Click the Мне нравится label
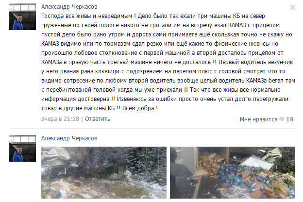303x202 pixels. [258, 119]
